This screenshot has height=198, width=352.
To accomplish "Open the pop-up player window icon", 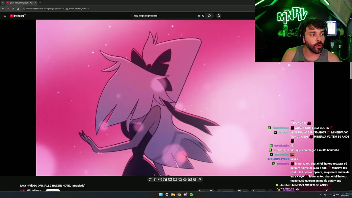I will [180, 179].
